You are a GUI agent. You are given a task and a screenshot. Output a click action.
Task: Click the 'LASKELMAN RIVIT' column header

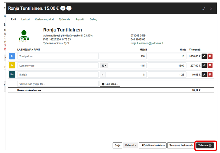tap(29, 50)
